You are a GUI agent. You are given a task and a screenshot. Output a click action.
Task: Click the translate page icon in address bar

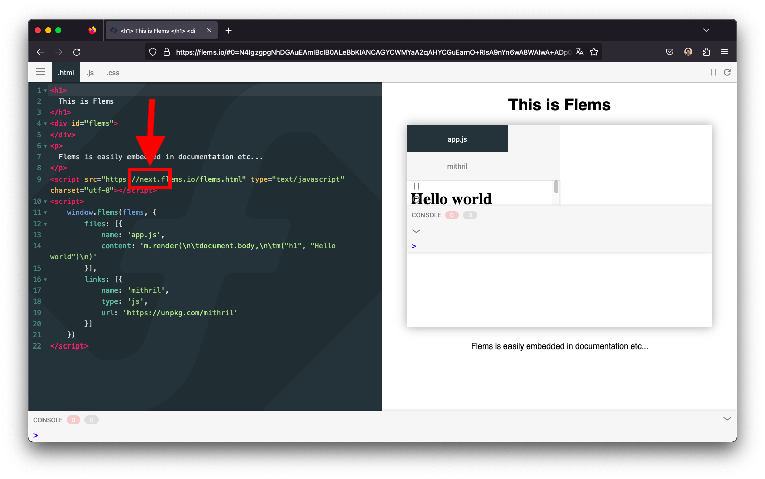579,51
